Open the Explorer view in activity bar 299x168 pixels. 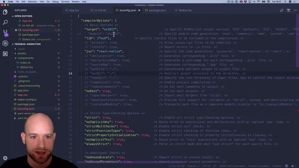click(5, 12)
